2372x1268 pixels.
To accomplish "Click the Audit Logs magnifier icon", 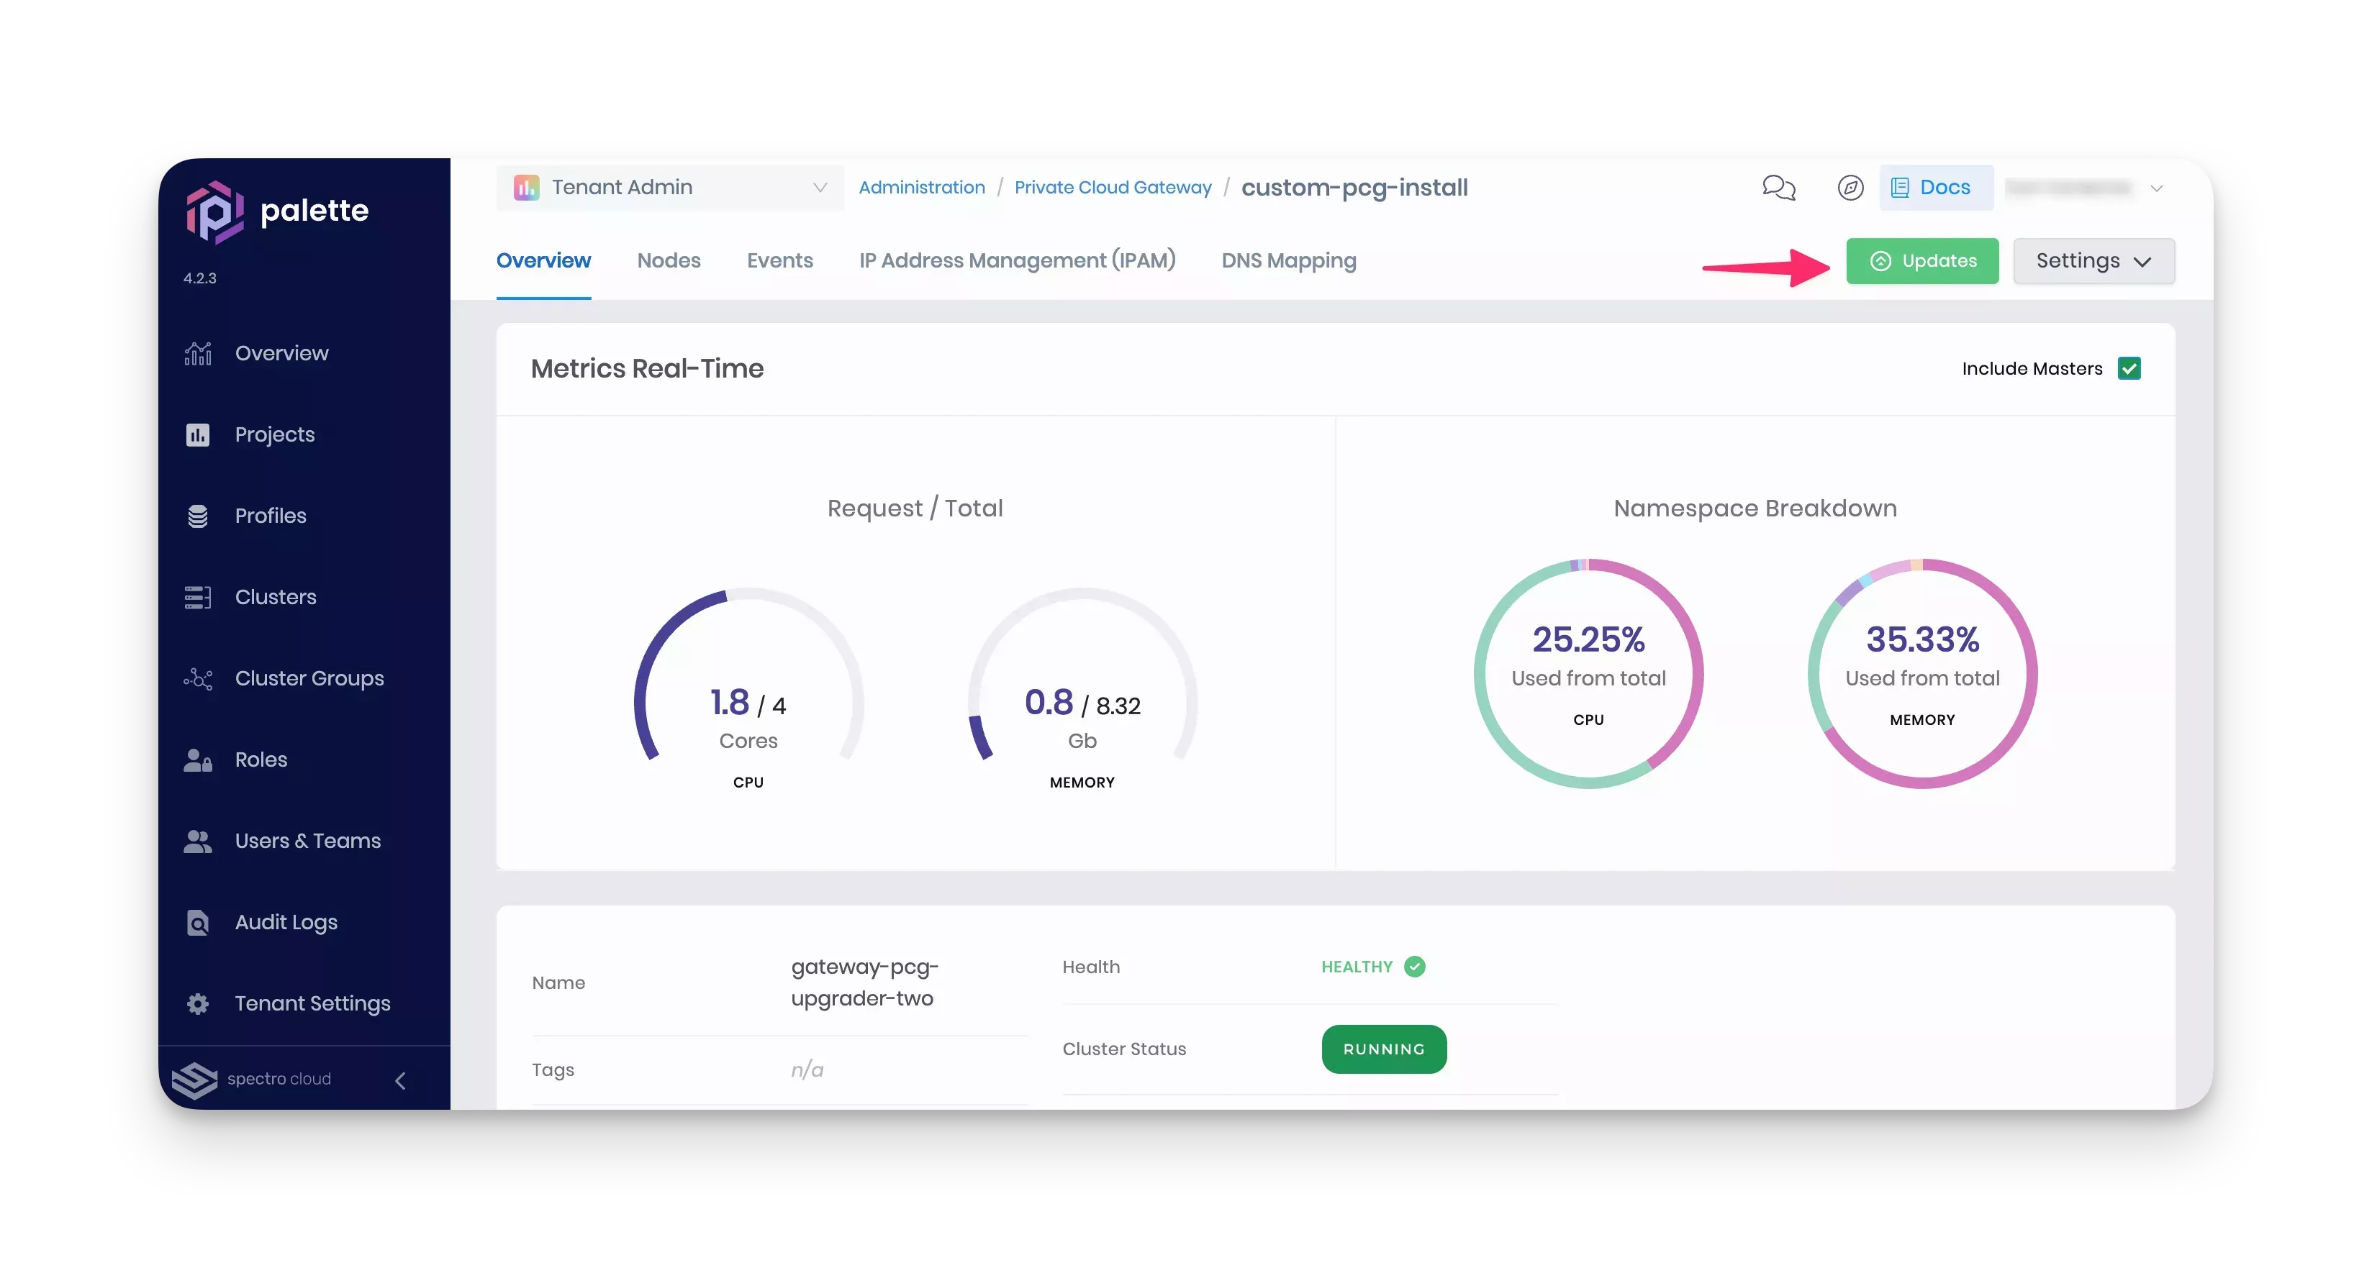I will tap(198, 922).
